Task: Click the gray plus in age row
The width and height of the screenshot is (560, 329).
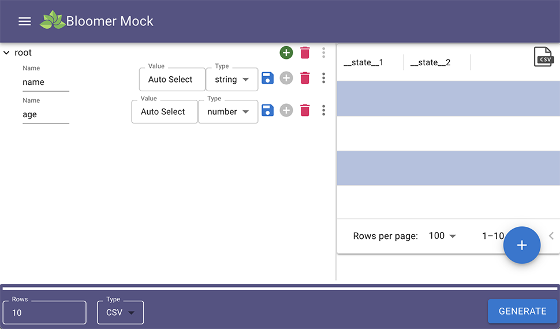Action: point(286,110)
